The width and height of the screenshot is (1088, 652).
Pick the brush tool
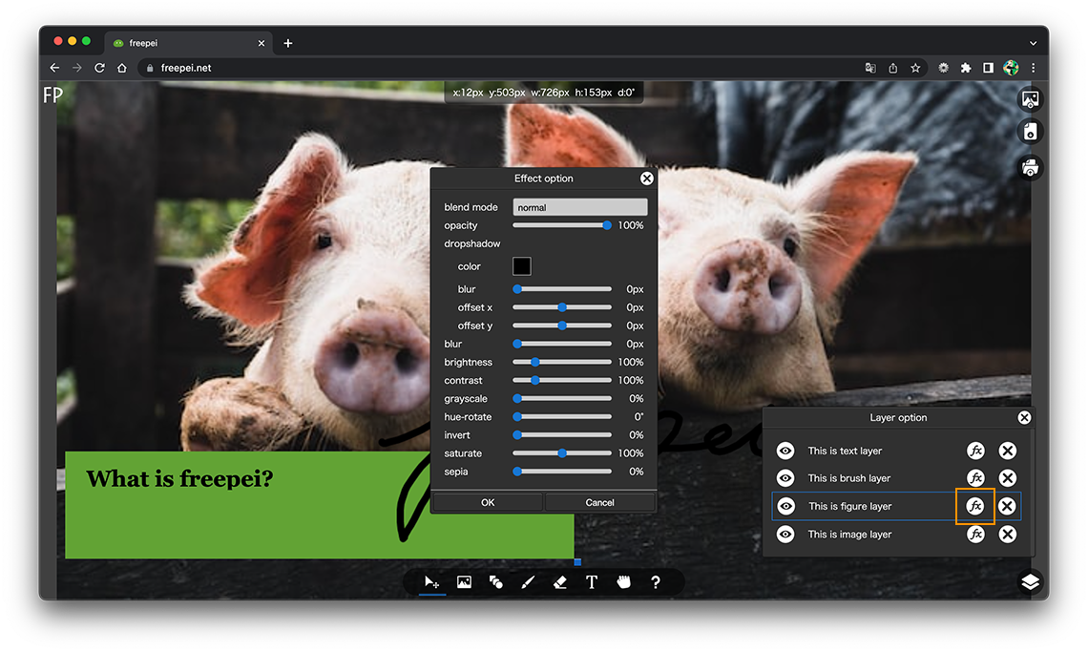pyautogui.click(x=528, y=582)
